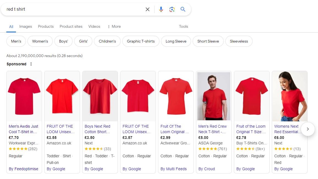Open Google Lens image search icon
Viewport: 318px width, 179px height.
tap(172, 9)
